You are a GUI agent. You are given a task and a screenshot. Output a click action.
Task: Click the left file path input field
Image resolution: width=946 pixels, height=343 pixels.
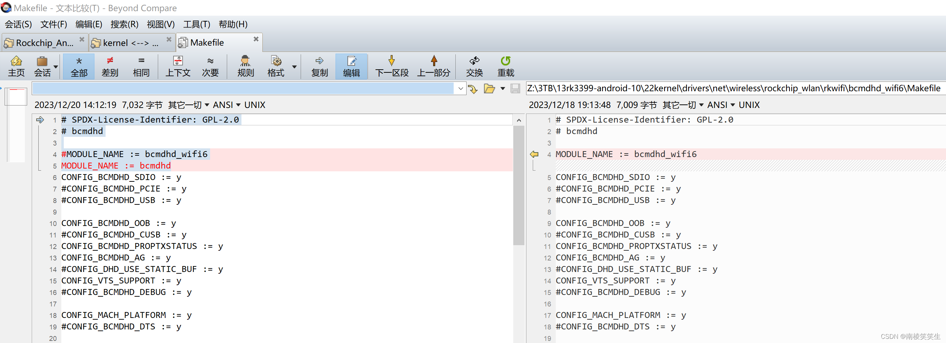[243, 88]
